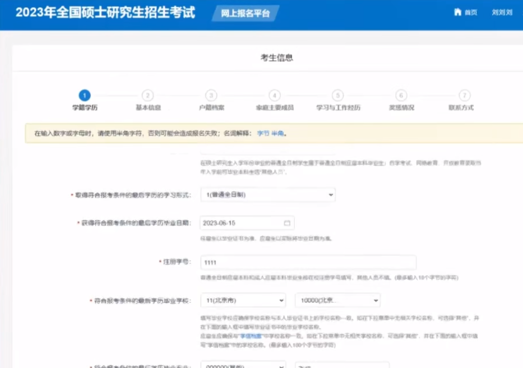Click the 首页 home icon
The height and width of the screenshot is (368, 523).
[x=457, y=13]
